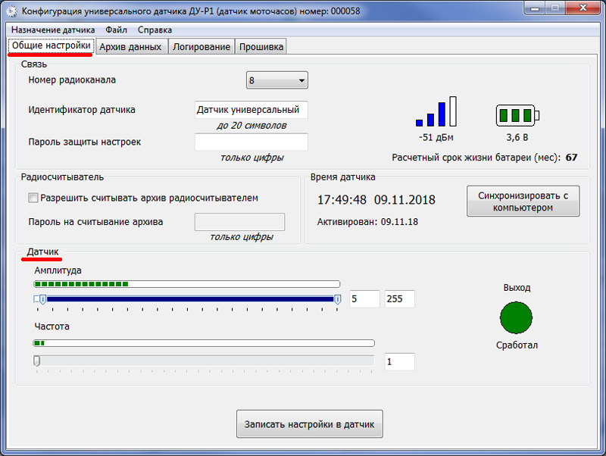This screenshot has width=606, height=456.
Task: Click the amplitude slider left handle
Action: (x=43, y=299)
